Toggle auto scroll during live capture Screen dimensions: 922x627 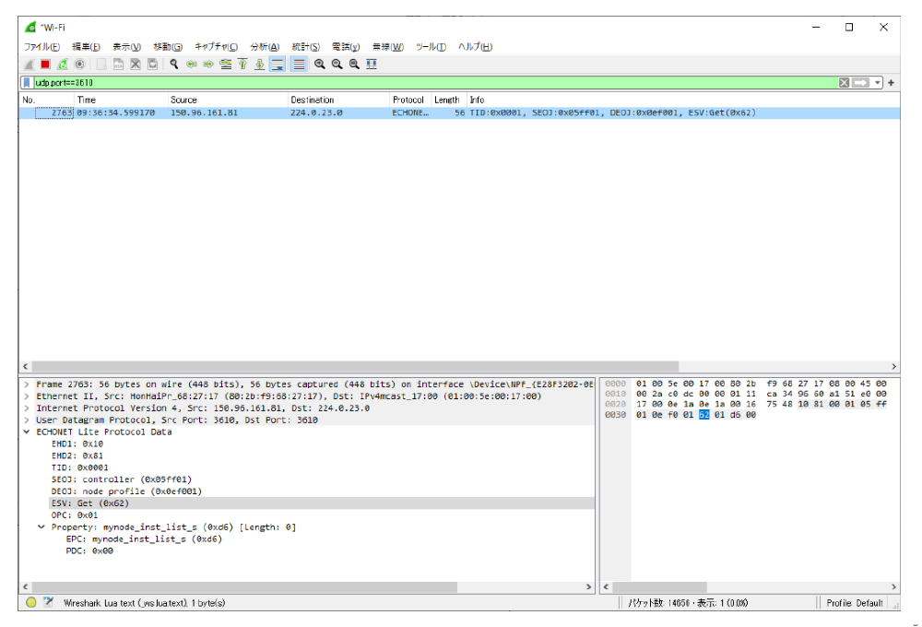pyautogui.click(x=277, y=65)
